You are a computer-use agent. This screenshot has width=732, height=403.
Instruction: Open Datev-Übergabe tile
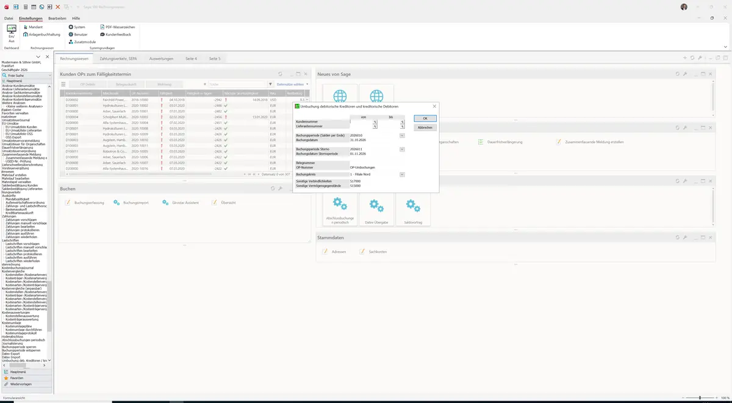(376, 209)
